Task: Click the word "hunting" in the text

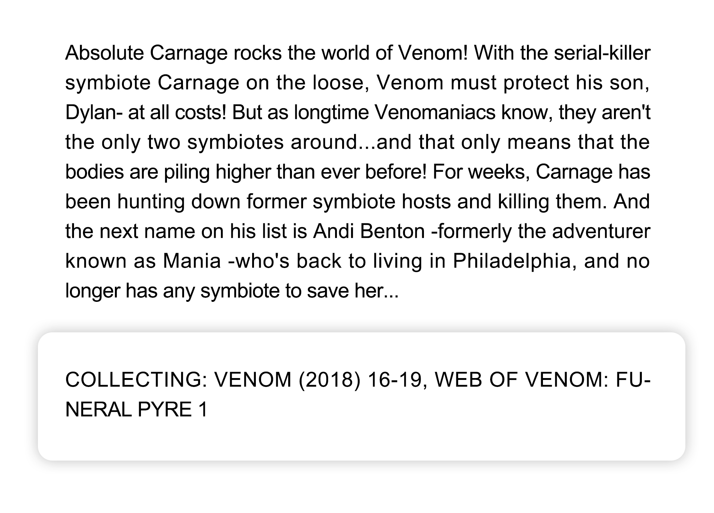Action: [150, 201]
